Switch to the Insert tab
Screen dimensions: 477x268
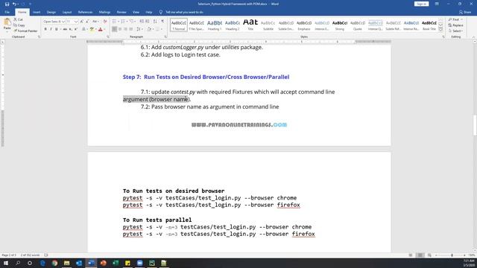[37, 12]
